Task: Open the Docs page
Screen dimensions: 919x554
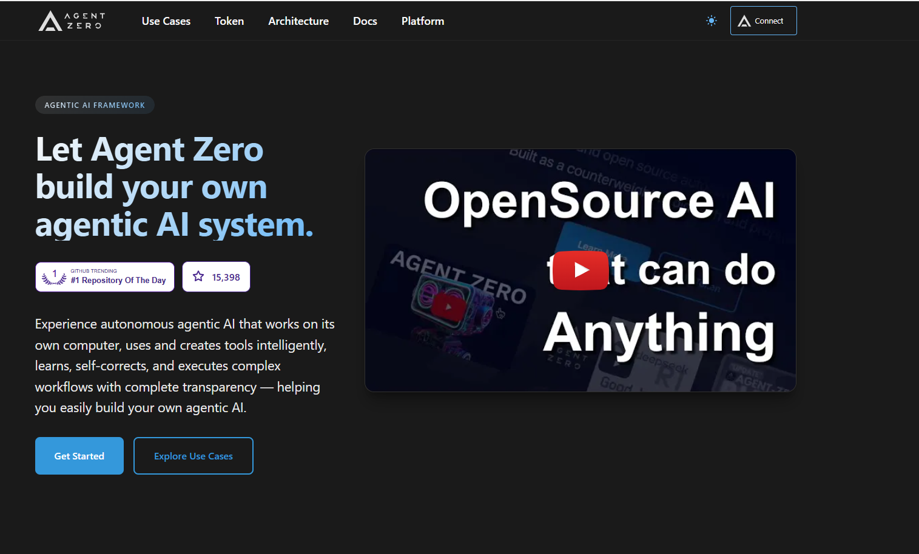Action: pyautogui.click(x=365, y=21)
